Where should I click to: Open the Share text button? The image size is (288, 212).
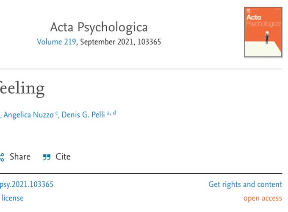(20, 156)
